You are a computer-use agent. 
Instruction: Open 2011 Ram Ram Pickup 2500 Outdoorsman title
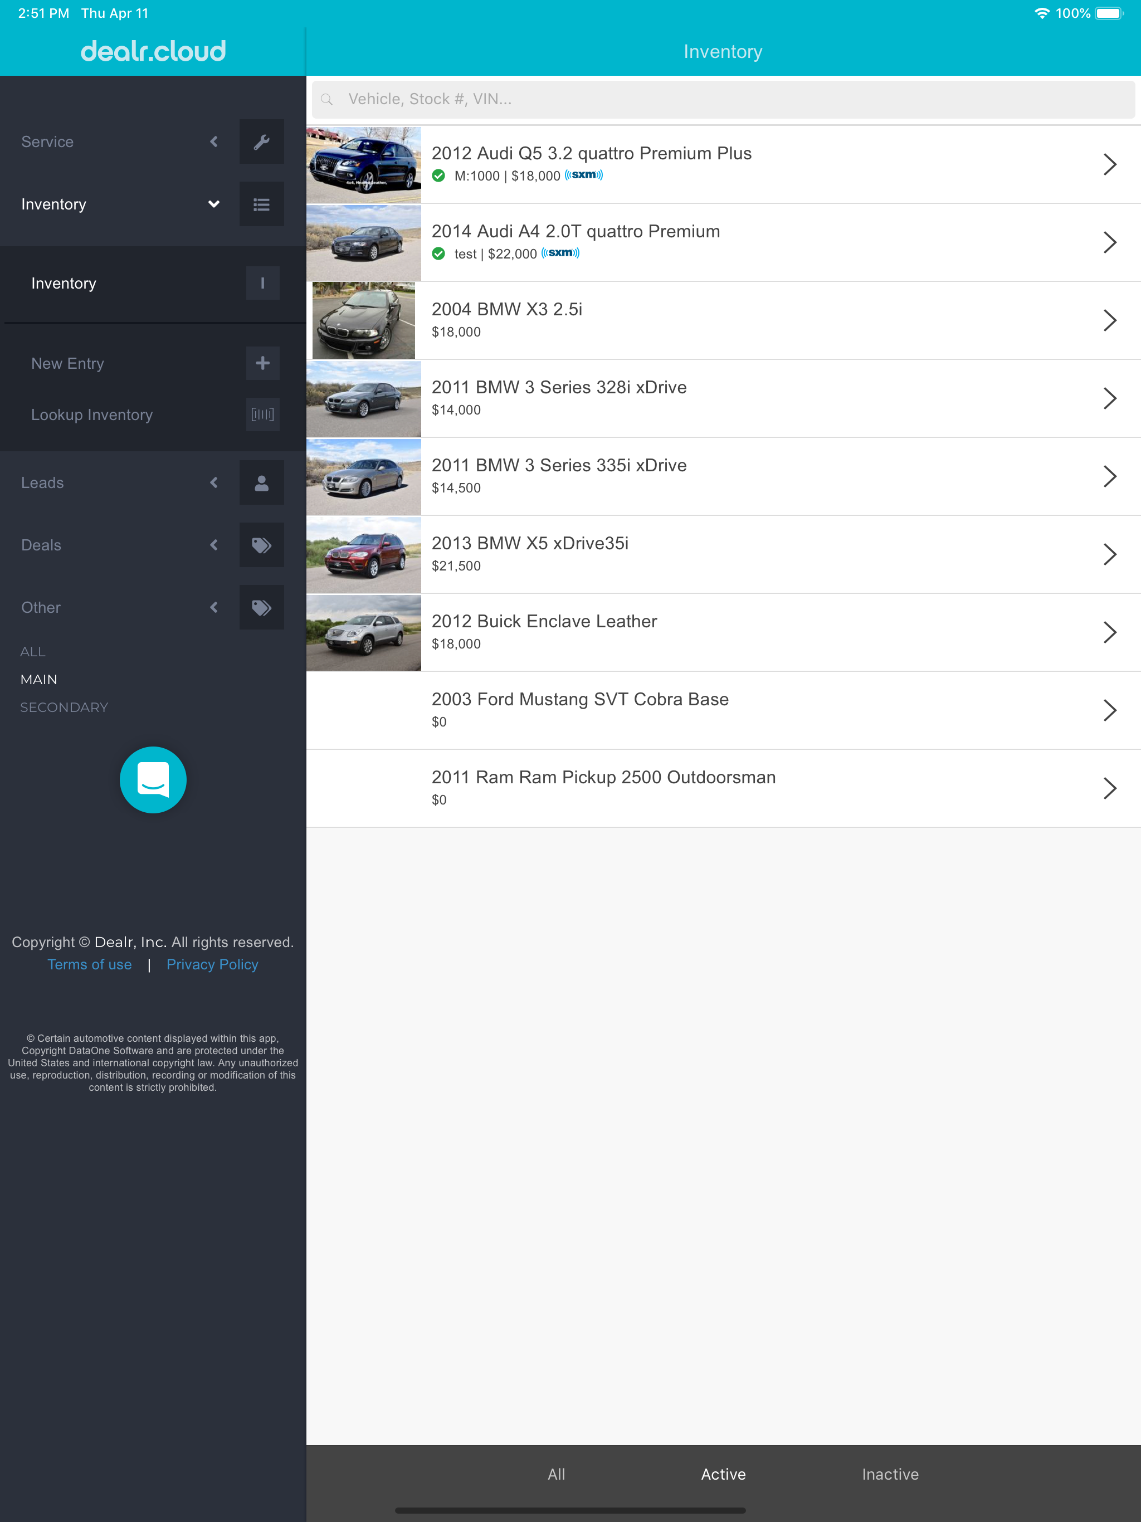click(603, 778)
